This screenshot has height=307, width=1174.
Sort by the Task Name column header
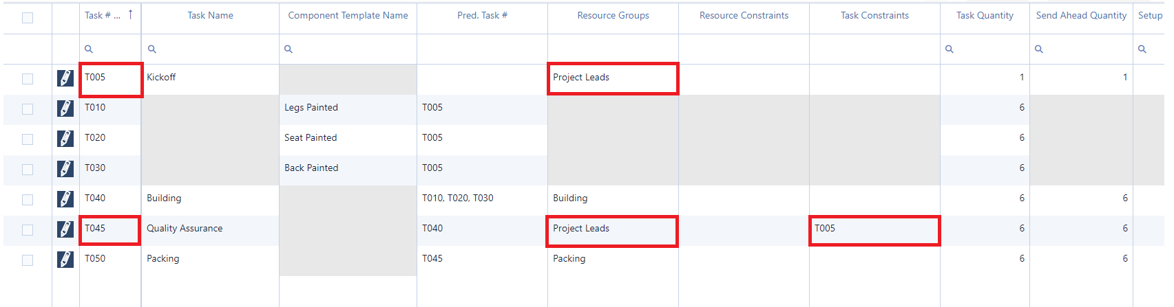[210, 15]
